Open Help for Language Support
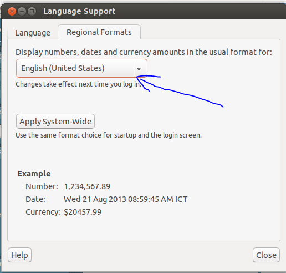The image size is (286, 273). [19, 255]
